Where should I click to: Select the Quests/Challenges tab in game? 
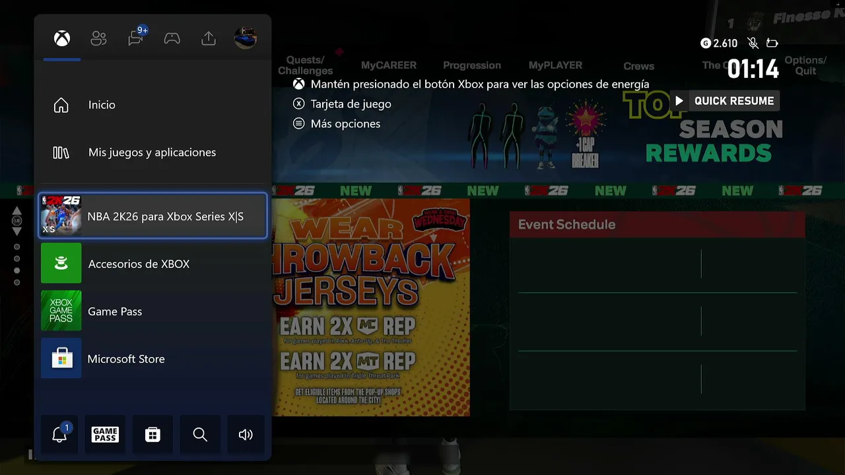coord(305,65)
